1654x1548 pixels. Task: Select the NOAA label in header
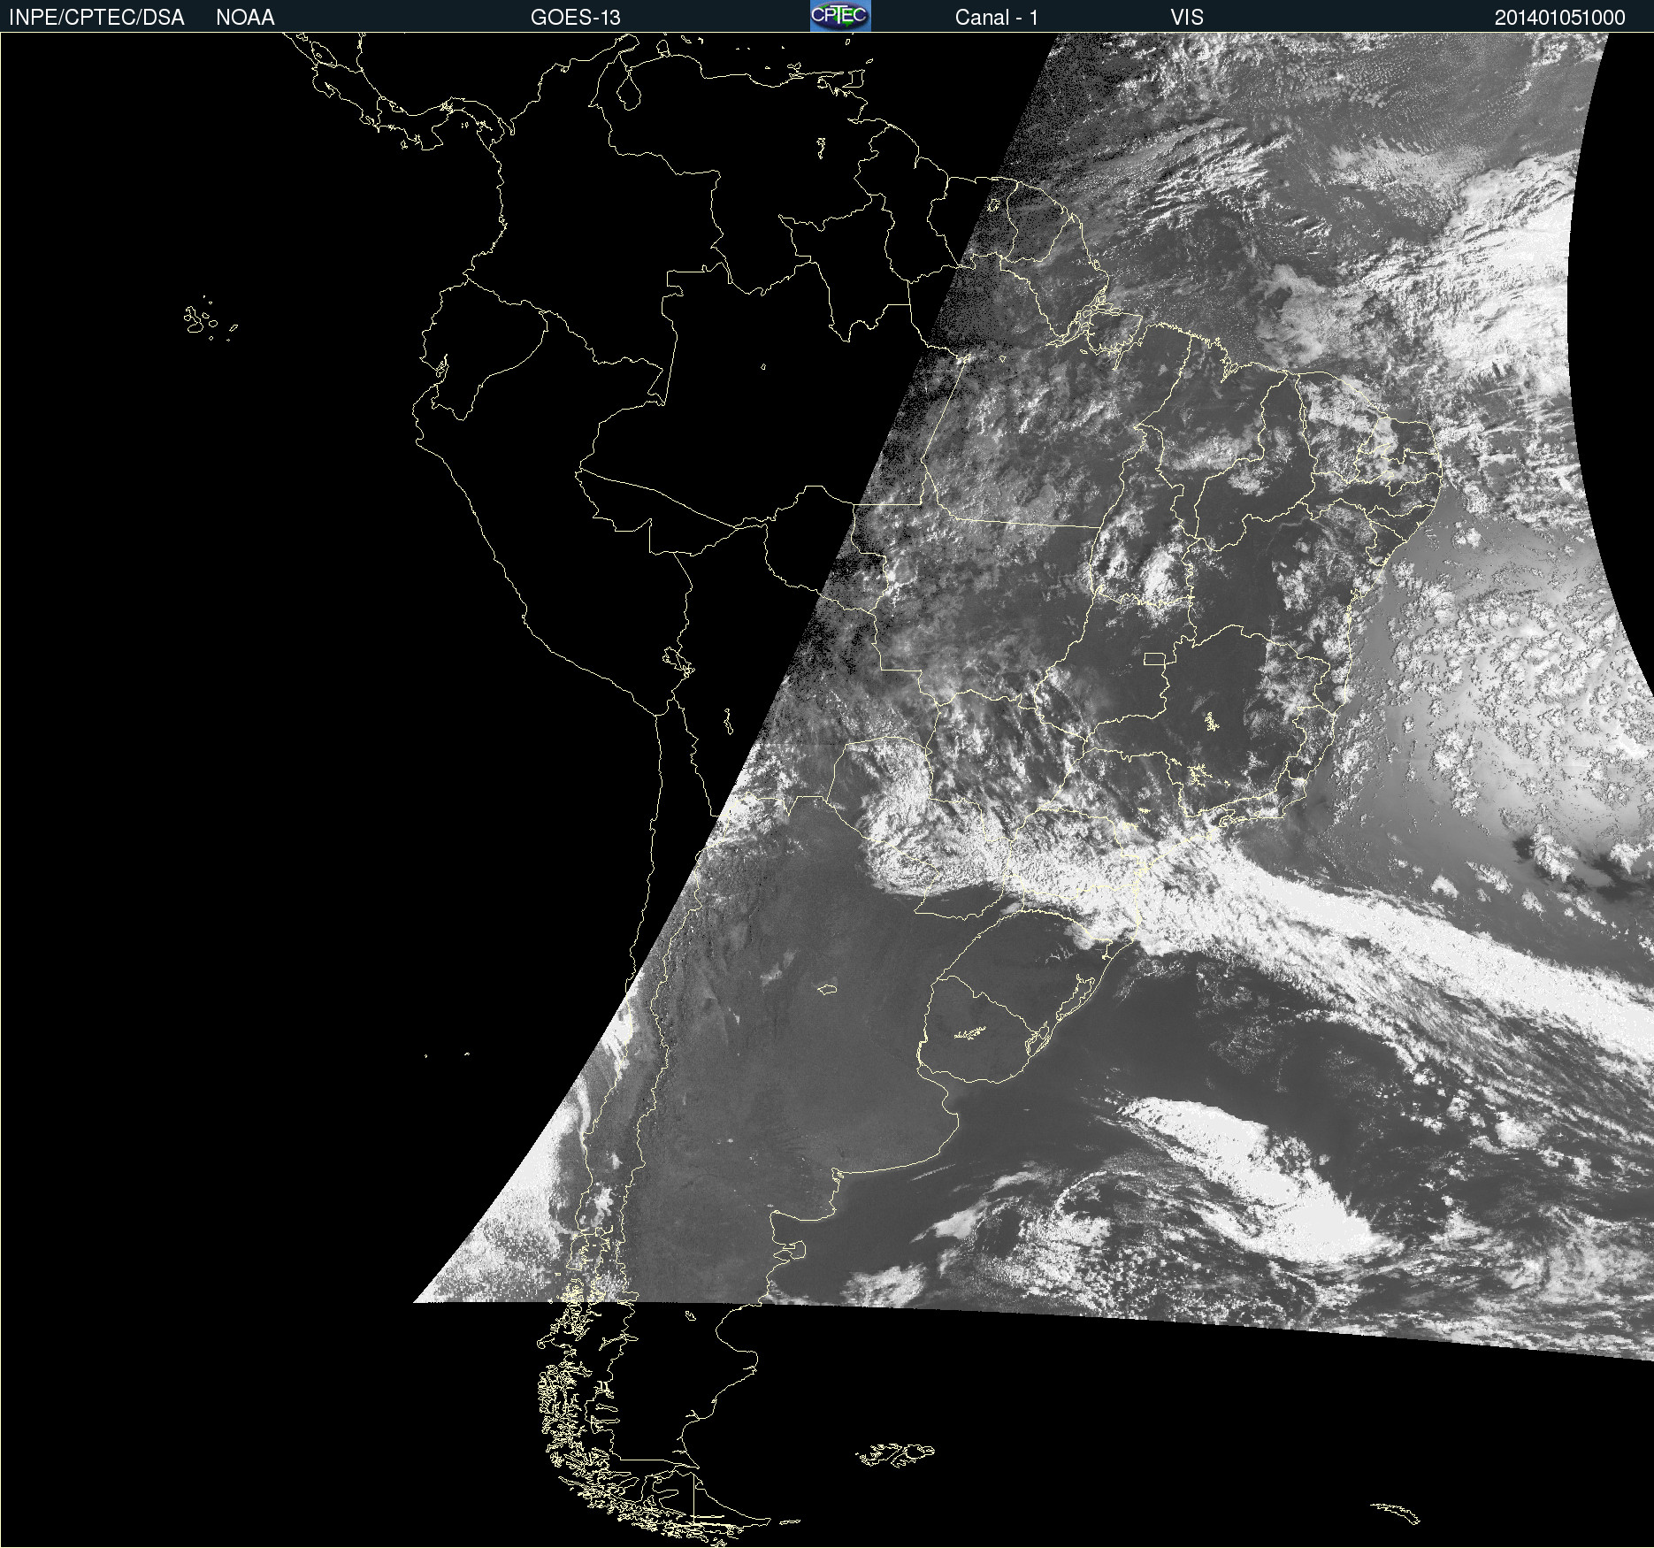point(245,18)
